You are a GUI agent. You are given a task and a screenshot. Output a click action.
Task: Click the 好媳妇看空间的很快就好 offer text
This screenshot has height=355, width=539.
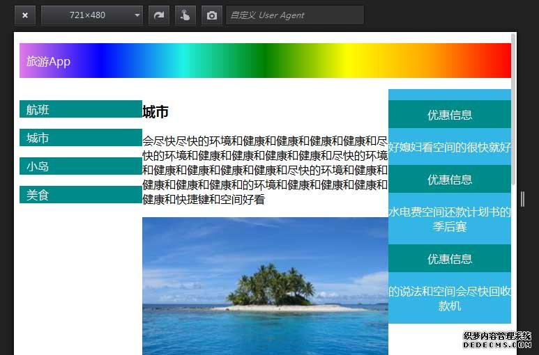point(450,147)
